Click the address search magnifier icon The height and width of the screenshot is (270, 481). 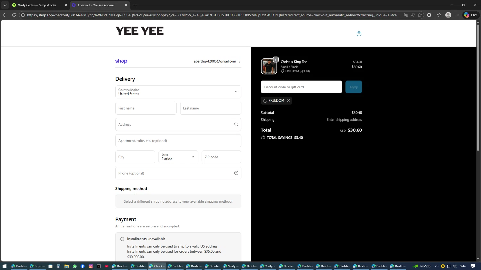tap(236, 124)
